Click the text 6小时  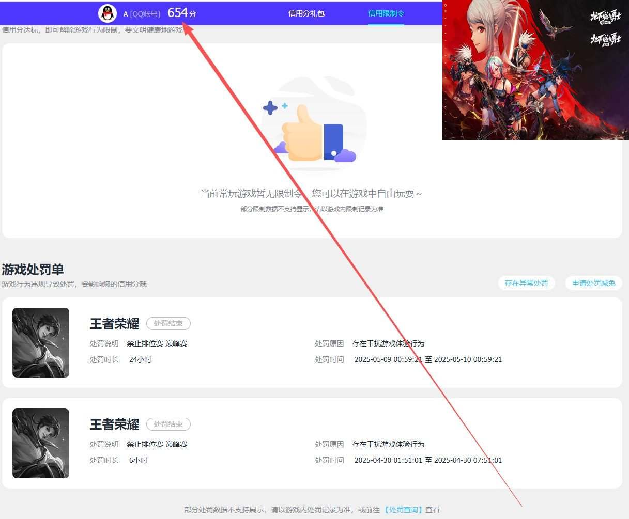138,460
